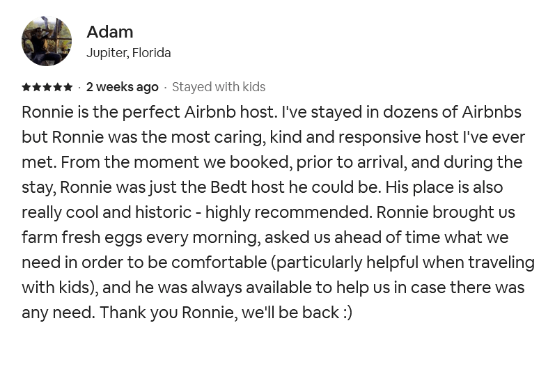Screen dimensions: 555x385
Task: Click the ":)" smiley ending the review
Action: (x=347, y=313)
